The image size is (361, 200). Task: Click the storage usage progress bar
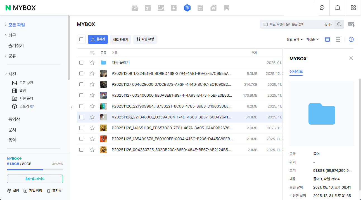pyautogui.click(x=35, y=170)
